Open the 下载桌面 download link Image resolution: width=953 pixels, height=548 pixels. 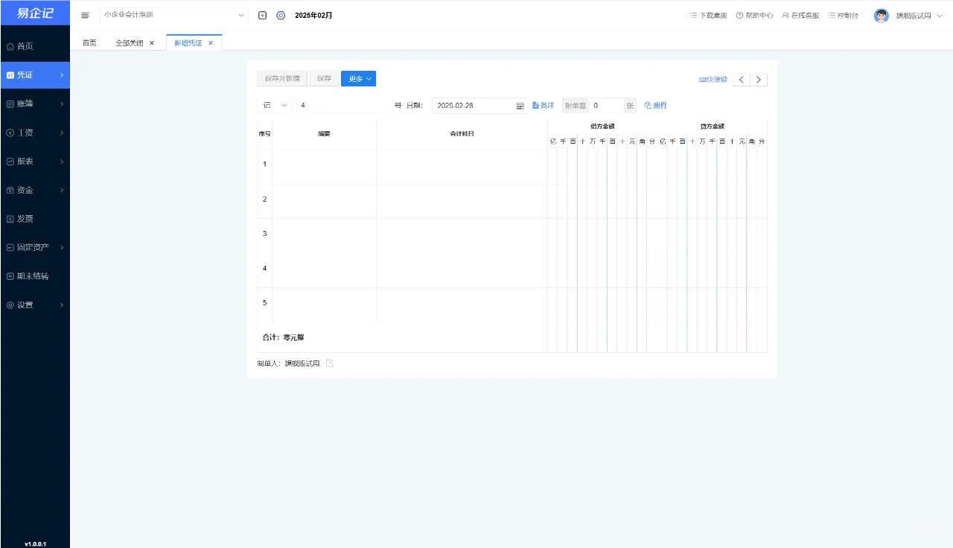point(709,15)
